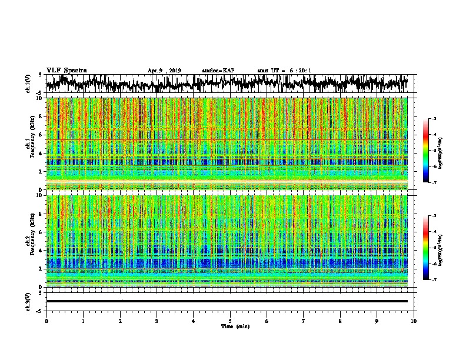
Task: Select the "Time (min)" axis title
Action: (235, 326)
